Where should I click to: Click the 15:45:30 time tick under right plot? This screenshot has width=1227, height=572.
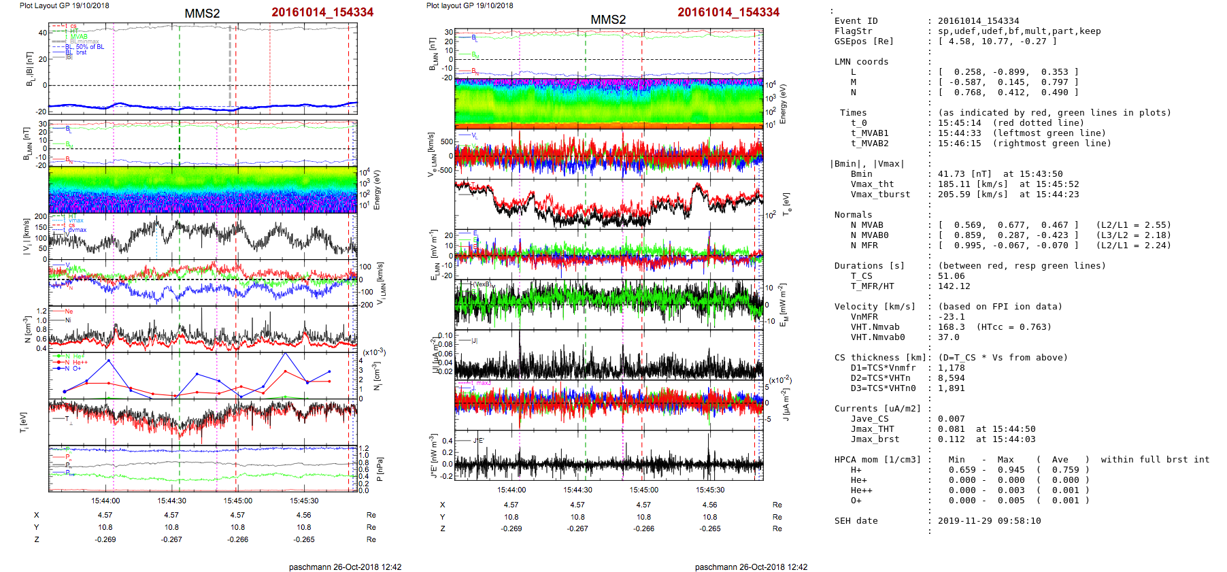click(709, 490)
